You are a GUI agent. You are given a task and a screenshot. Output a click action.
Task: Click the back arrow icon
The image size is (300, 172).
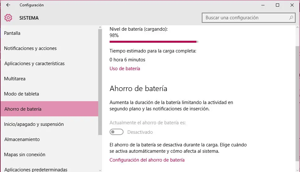coord(8,5)
